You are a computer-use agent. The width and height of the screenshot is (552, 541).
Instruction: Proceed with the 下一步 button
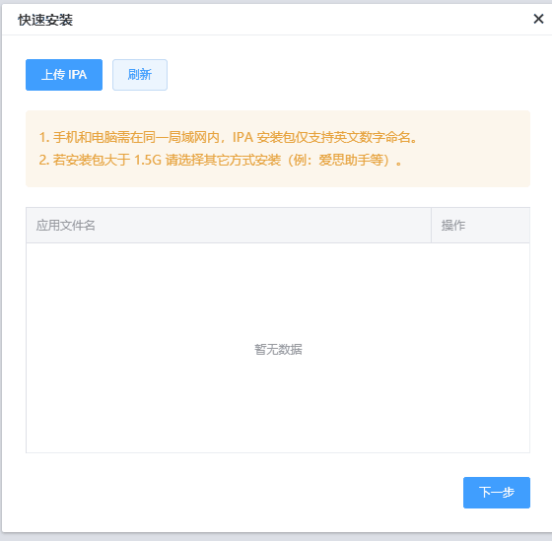point(497,493)
